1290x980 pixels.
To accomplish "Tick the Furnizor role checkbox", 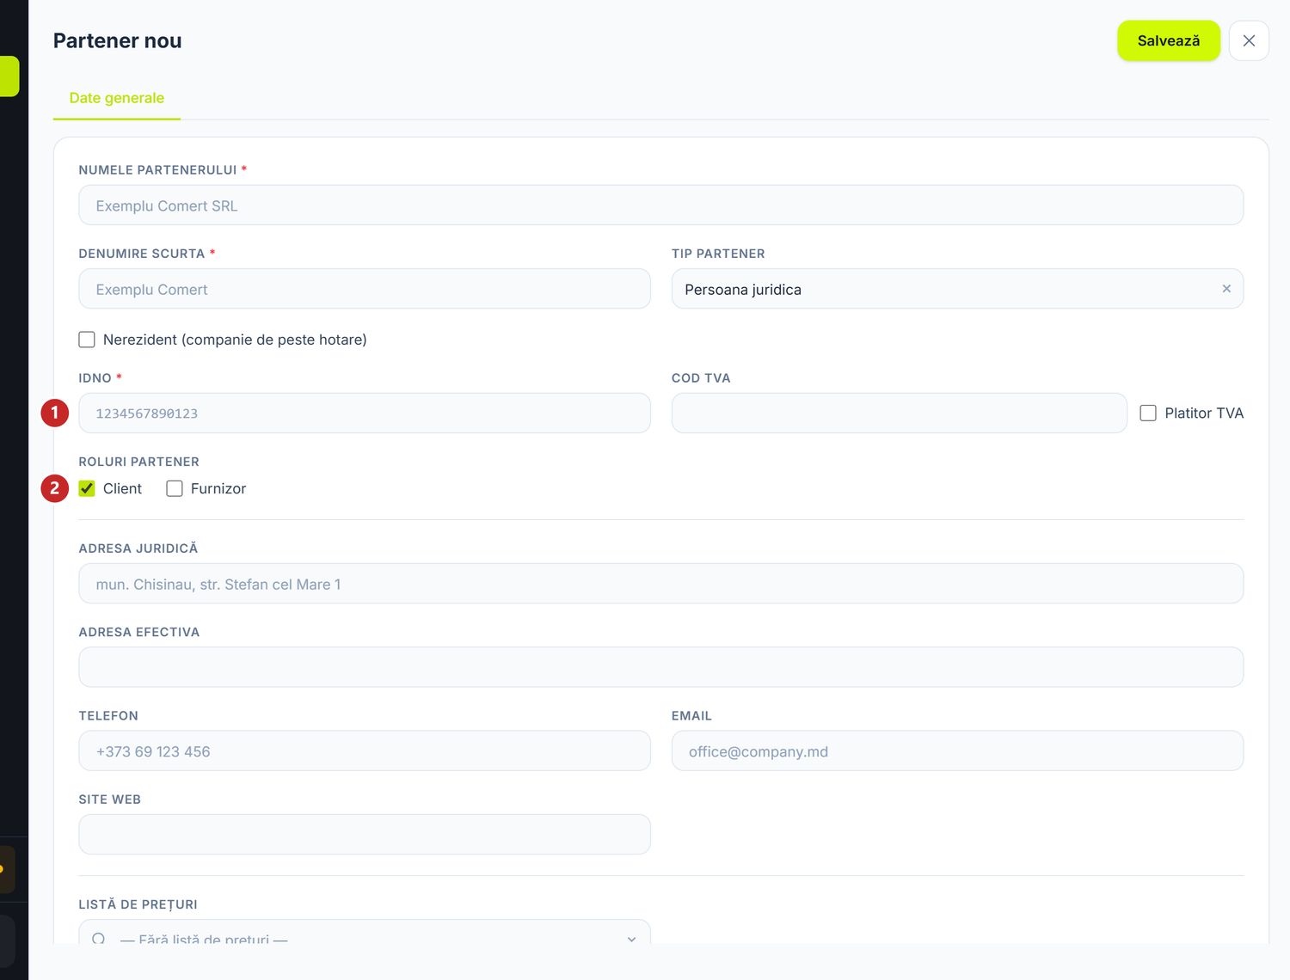I will 175,488.
